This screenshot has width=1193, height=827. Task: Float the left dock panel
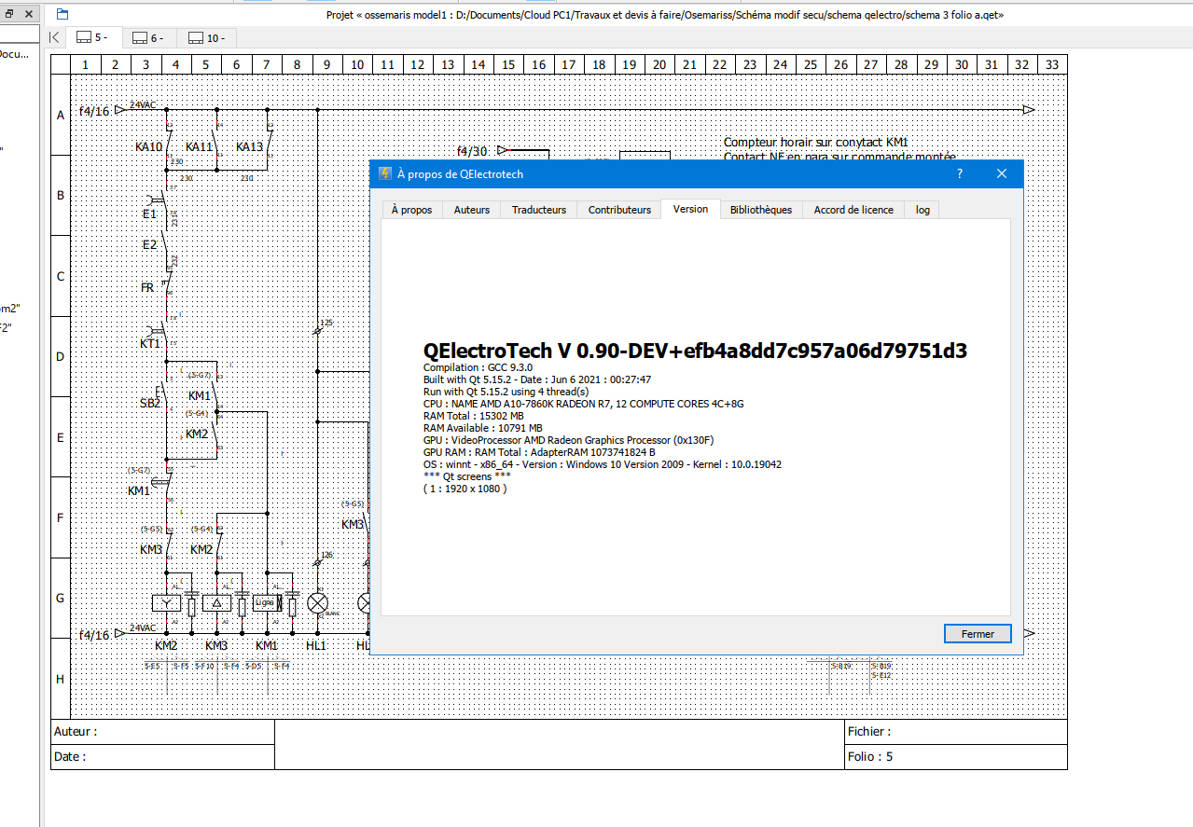coord(8,14)
